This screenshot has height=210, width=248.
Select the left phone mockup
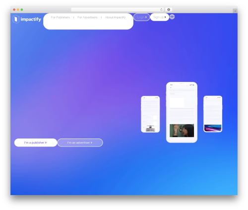tap(150, 114)
